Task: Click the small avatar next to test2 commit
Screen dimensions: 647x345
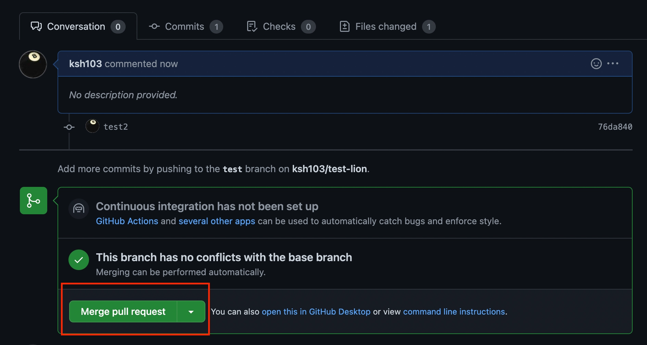Action: 92,126
